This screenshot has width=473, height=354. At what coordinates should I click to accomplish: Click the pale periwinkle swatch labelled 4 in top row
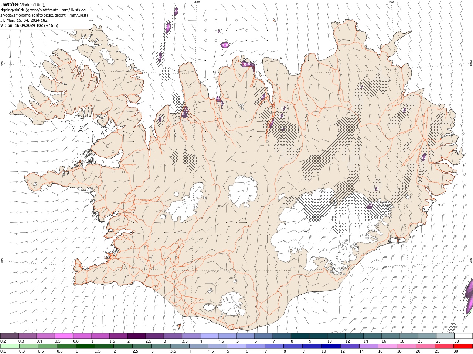click(x=209, y=336)
